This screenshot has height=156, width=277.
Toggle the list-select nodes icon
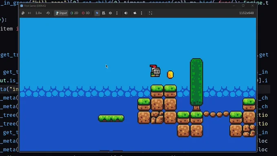tap(104, 13)
